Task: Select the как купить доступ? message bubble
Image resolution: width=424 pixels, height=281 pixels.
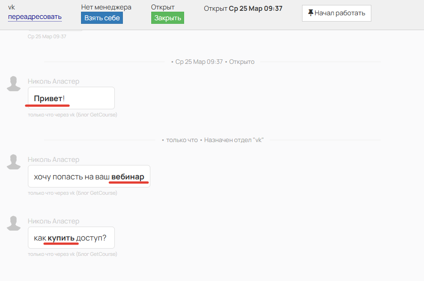Action: tap(71, 238)
